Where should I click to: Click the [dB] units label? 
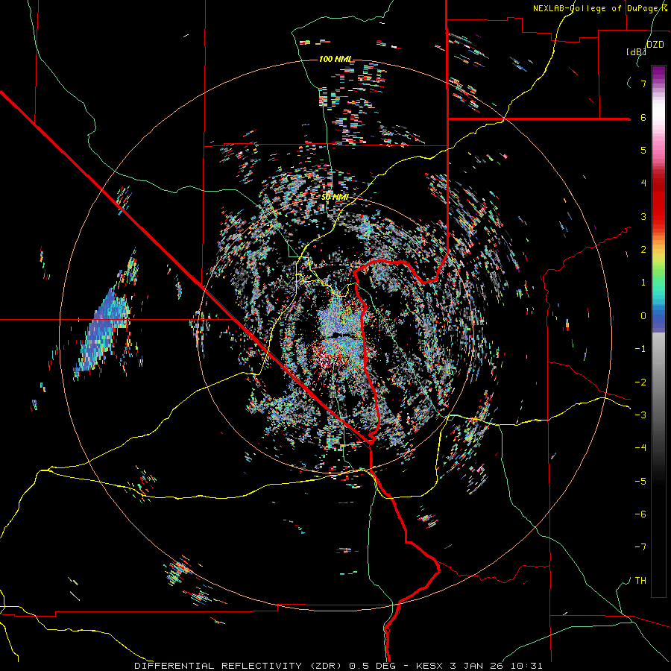(x=636, y=51)
